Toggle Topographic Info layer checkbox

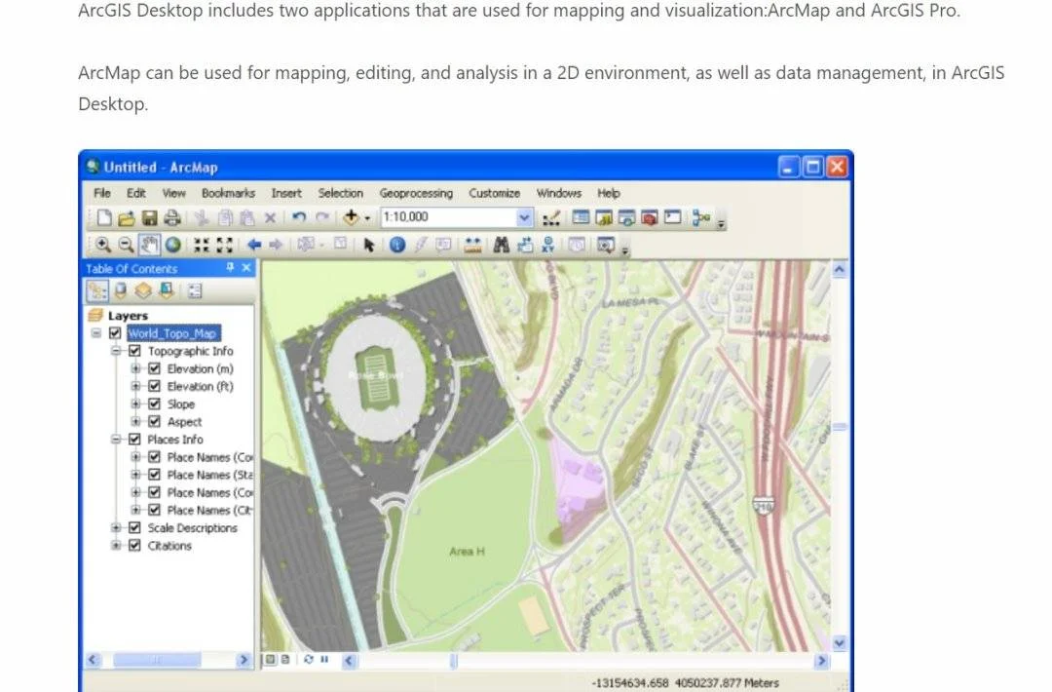pos(134,351)
